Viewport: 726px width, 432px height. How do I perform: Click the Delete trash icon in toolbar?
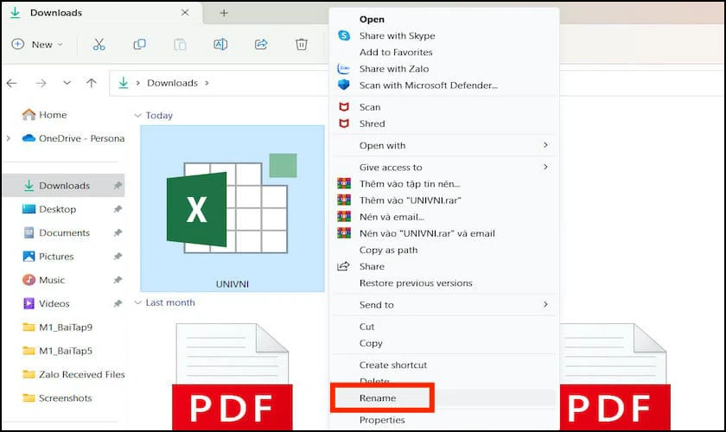[x=302, y=44]
